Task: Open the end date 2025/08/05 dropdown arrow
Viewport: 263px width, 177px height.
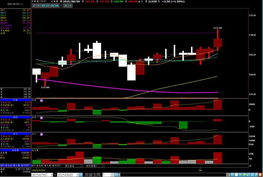Action: 77,175
